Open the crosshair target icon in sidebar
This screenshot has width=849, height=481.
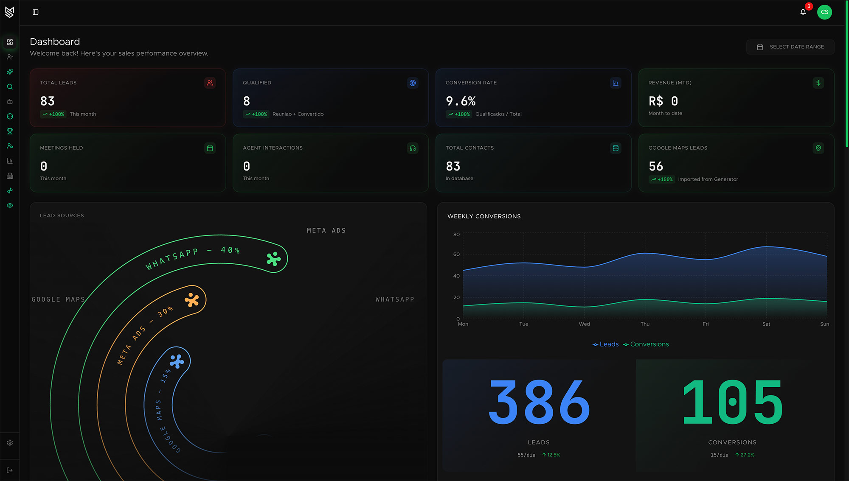(10, 116)
